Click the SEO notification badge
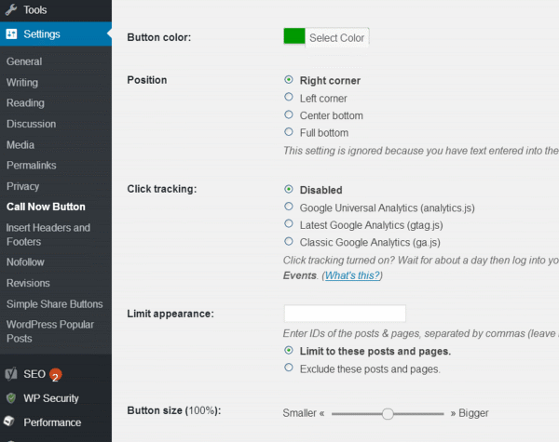The height and width of the screenshot is (442, 559). (x=56, y=377)
